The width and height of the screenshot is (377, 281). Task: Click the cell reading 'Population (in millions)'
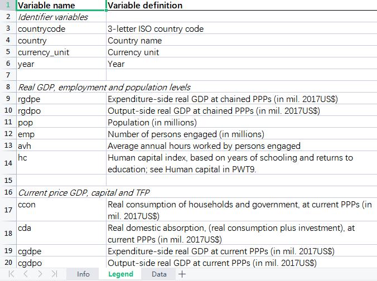point(241,123)
